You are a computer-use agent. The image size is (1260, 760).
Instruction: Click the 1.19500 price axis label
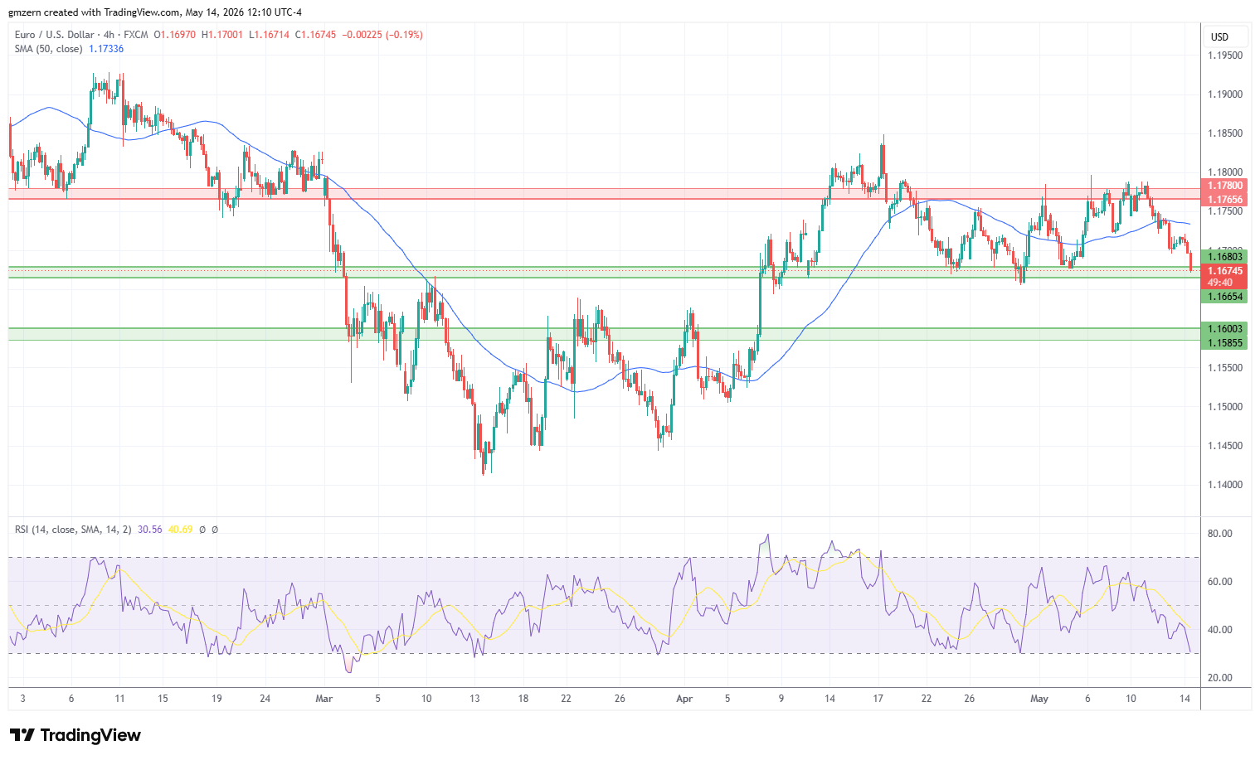(1225, 56)
